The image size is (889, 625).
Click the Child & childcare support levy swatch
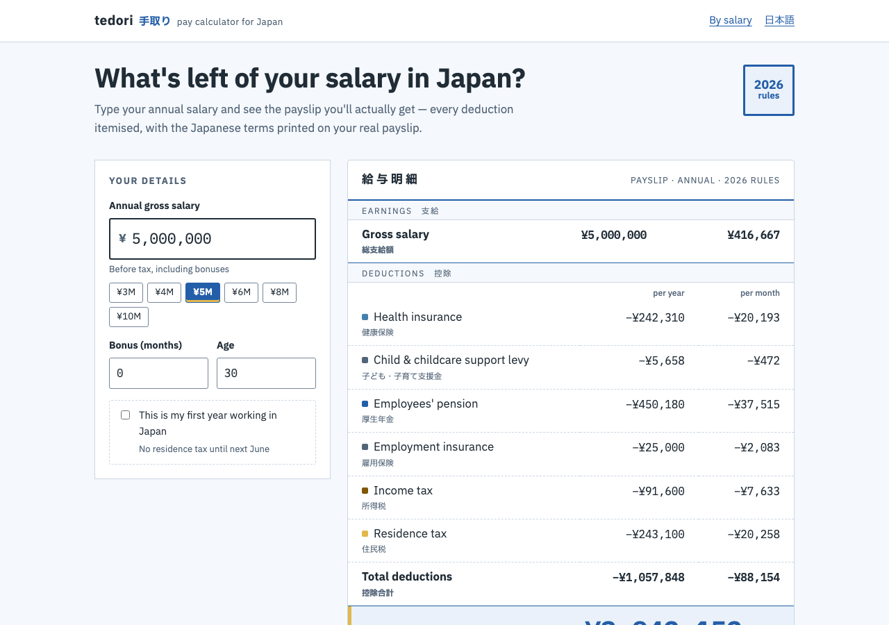[365, 360]
